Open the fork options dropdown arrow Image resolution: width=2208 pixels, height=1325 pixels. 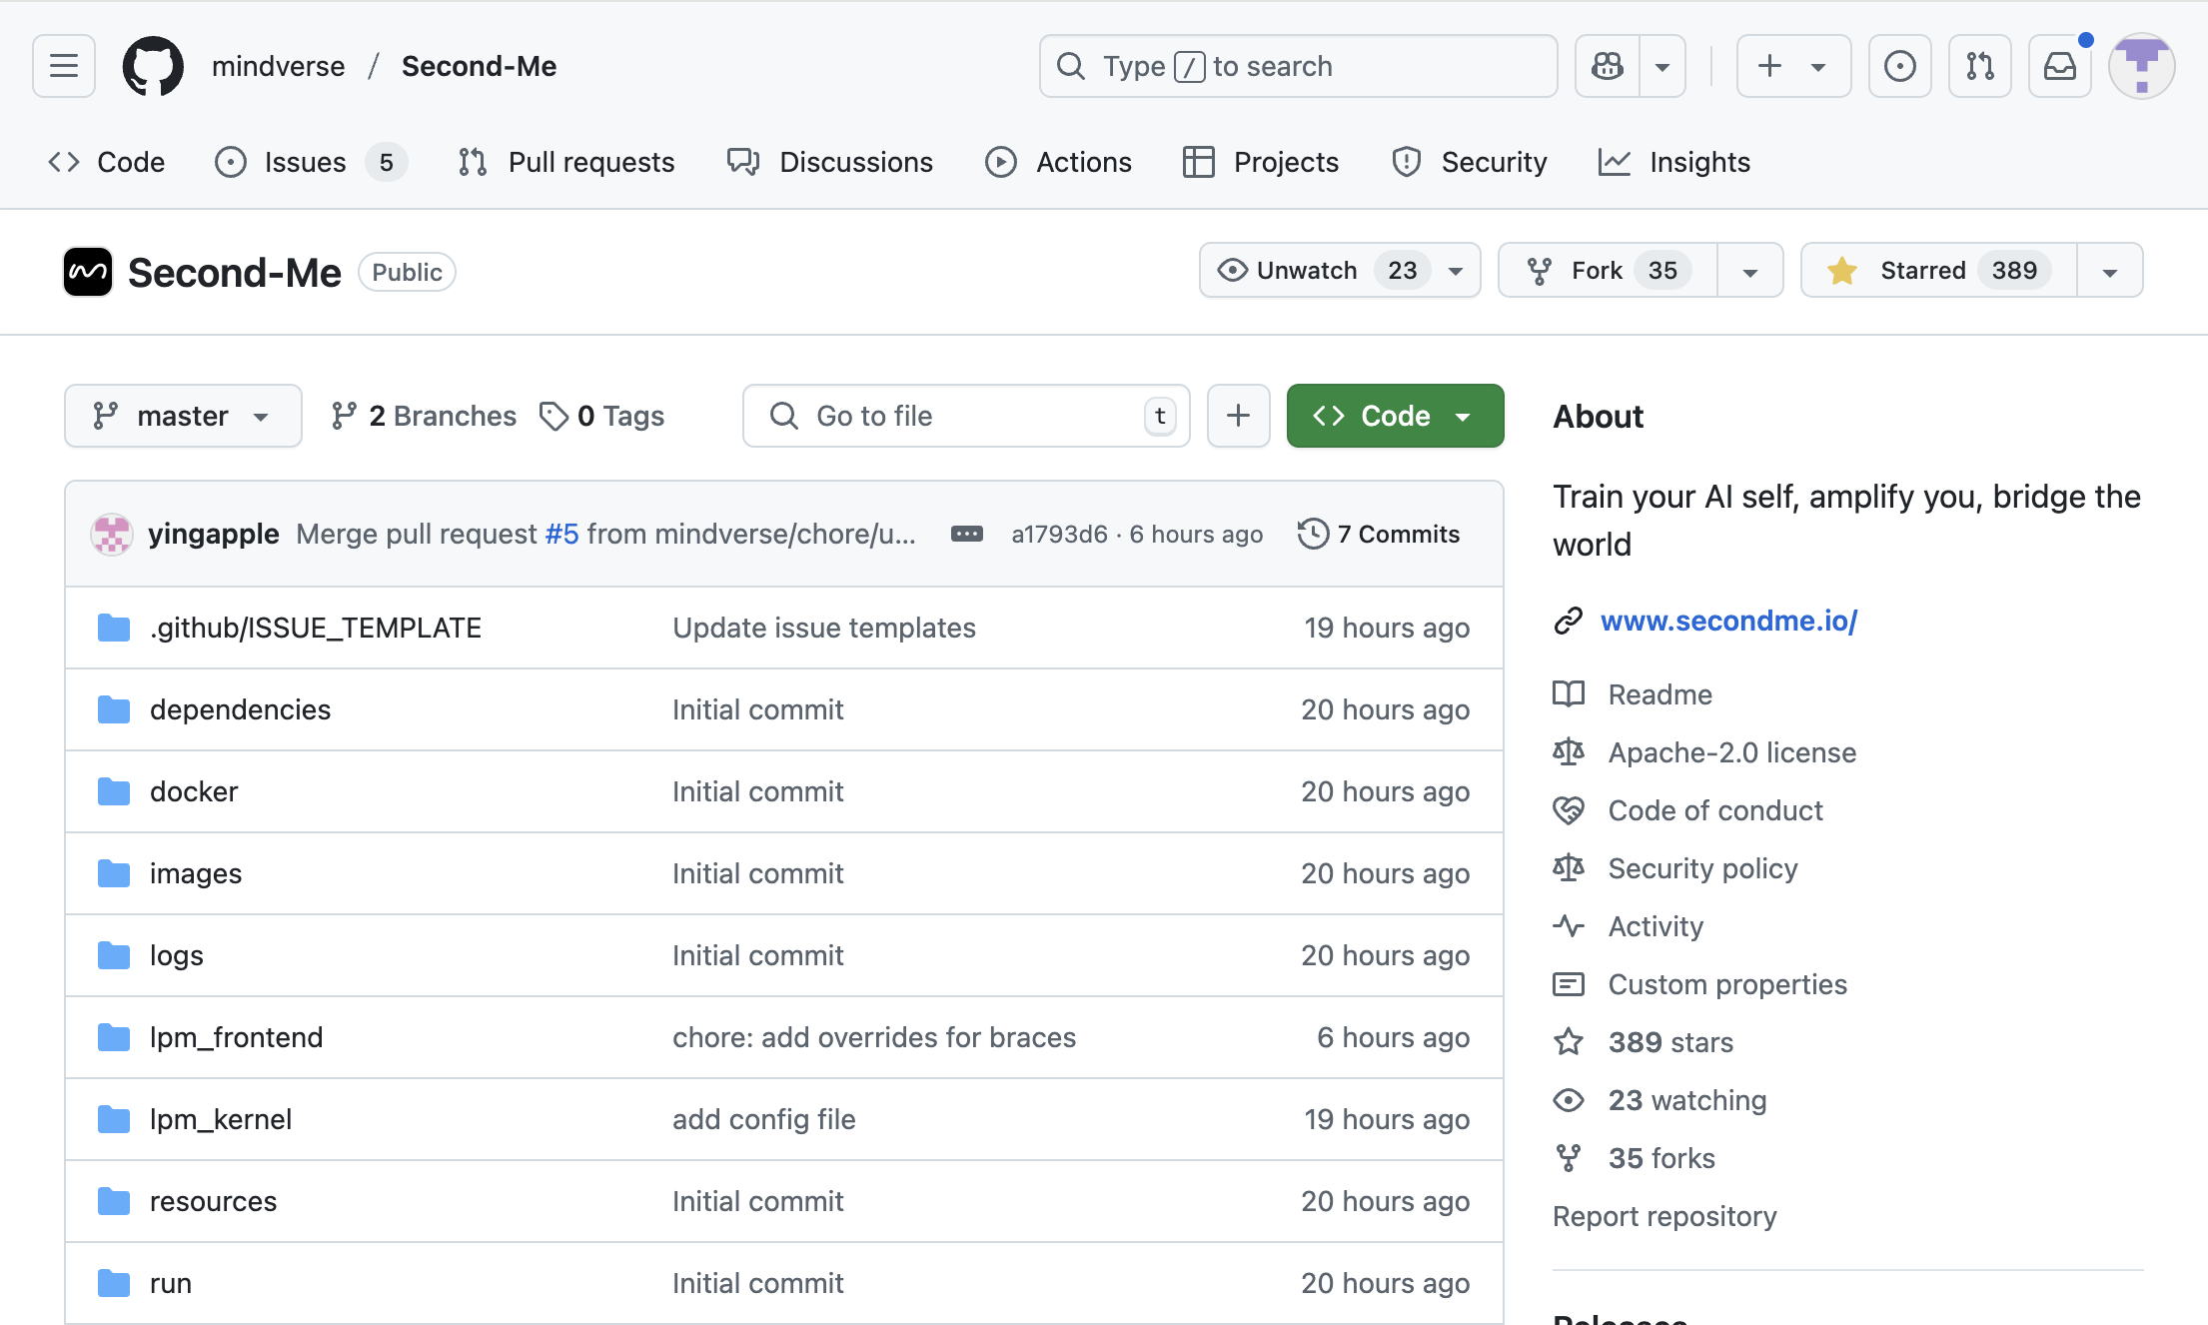point(1749,271)
